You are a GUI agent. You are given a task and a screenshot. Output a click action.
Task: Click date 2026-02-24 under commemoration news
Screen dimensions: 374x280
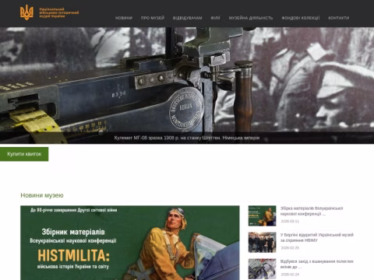pyautogui.click(x=290, y=275)
